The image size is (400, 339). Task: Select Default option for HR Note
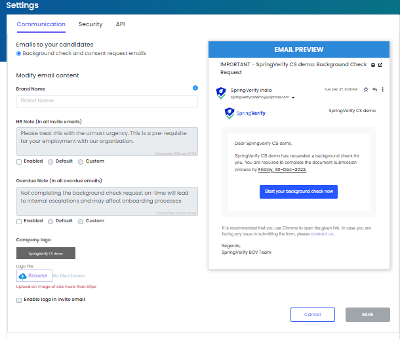50,162
